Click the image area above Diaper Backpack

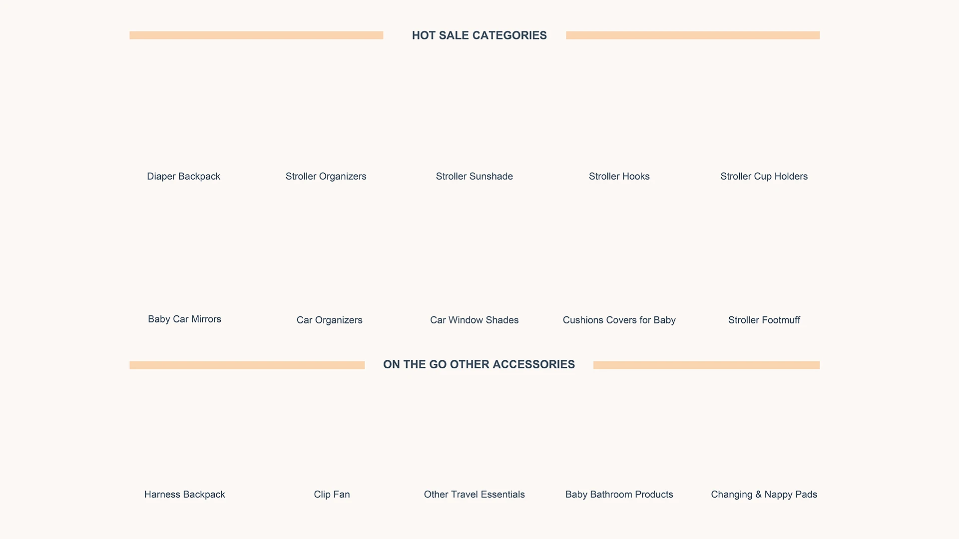click(184, 112)
